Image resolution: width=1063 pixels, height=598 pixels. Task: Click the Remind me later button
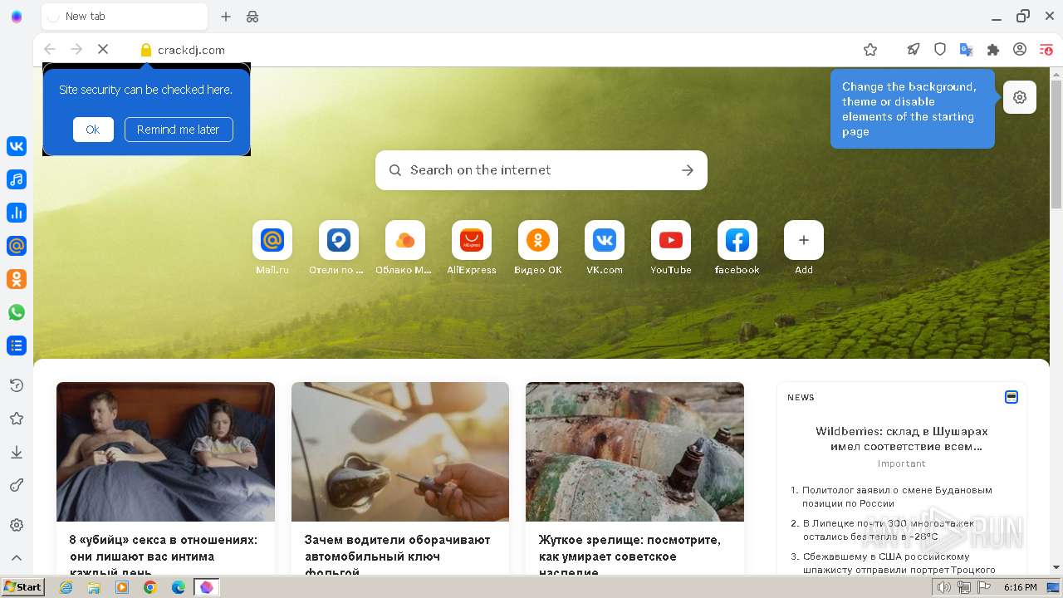[179, 130]
